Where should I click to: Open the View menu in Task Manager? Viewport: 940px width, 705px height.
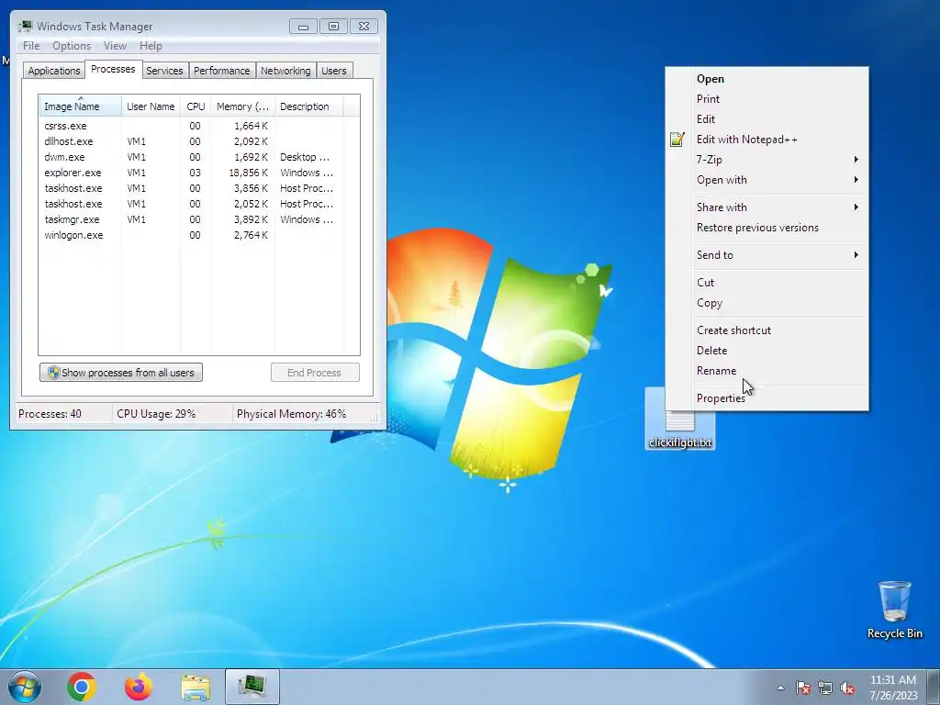pyautogui.click(x=115, y=46)
